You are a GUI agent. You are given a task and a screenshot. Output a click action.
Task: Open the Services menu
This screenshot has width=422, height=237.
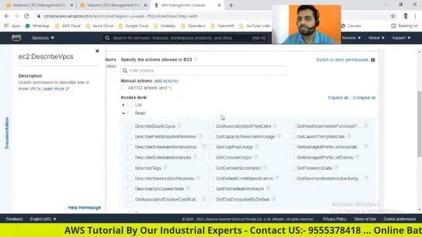pyautogui.click(x=43, y=38)
